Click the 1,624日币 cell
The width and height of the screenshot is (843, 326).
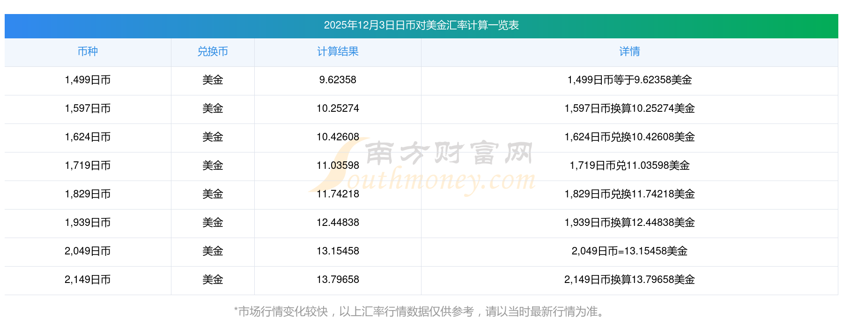[x=88, y=137]
